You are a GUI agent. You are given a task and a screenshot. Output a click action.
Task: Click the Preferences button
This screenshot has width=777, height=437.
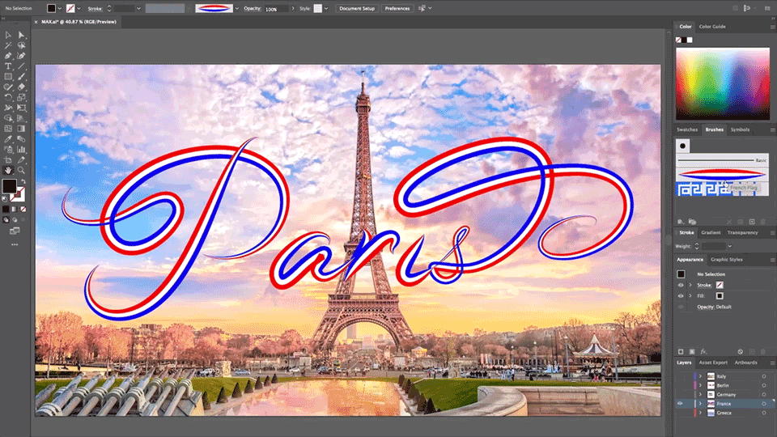(x=397, y=8)
